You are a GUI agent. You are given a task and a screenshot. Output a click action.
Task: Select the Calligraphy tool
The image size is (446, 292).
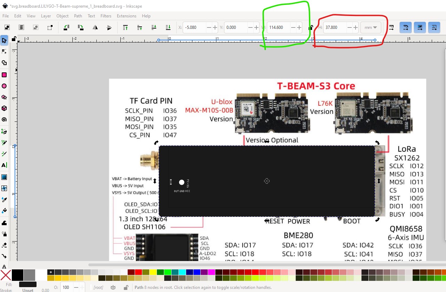point(4,154)
